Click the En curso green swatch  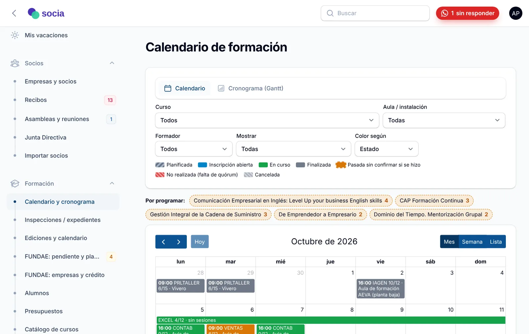click(x=263, y=165)
